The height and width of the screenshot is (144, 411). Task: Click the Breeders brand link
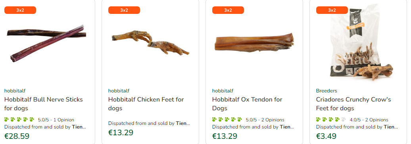(x=326, y=91)
